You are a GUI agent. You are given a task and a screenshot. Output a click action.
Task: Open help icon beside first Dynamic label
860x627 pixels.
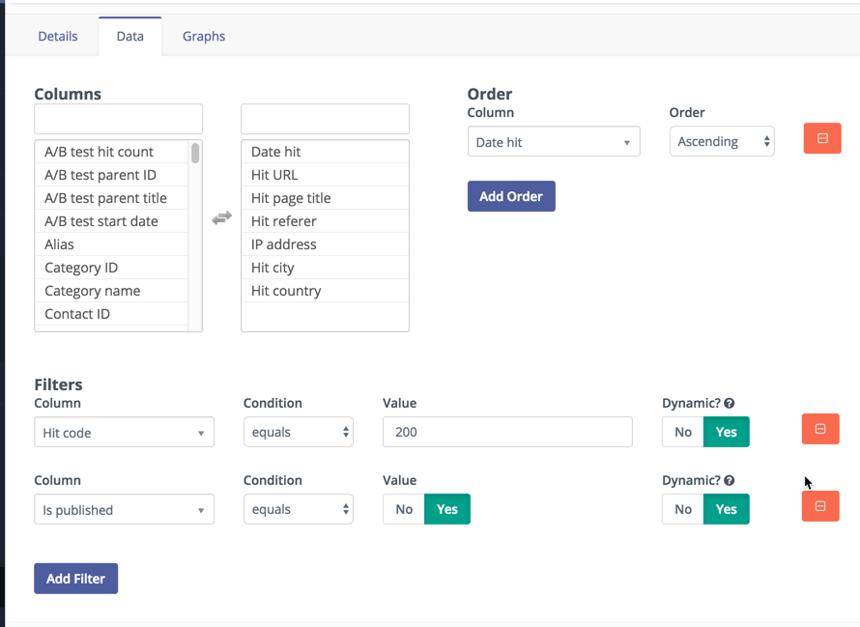(x=729, y=403)
